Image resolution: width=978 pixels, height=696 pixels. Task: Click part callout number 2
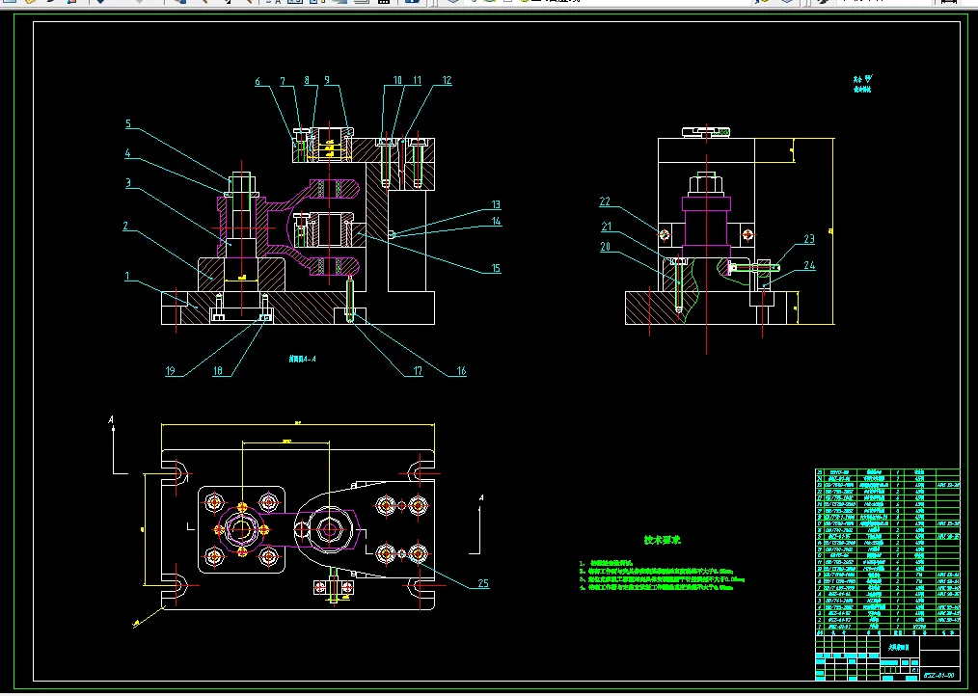(x=126, y=226)
